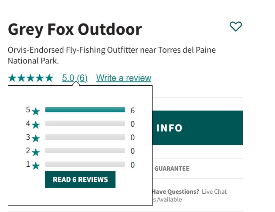
Task: Click the 6 count beside 5-star bar
Action: (x=132, y=111)
